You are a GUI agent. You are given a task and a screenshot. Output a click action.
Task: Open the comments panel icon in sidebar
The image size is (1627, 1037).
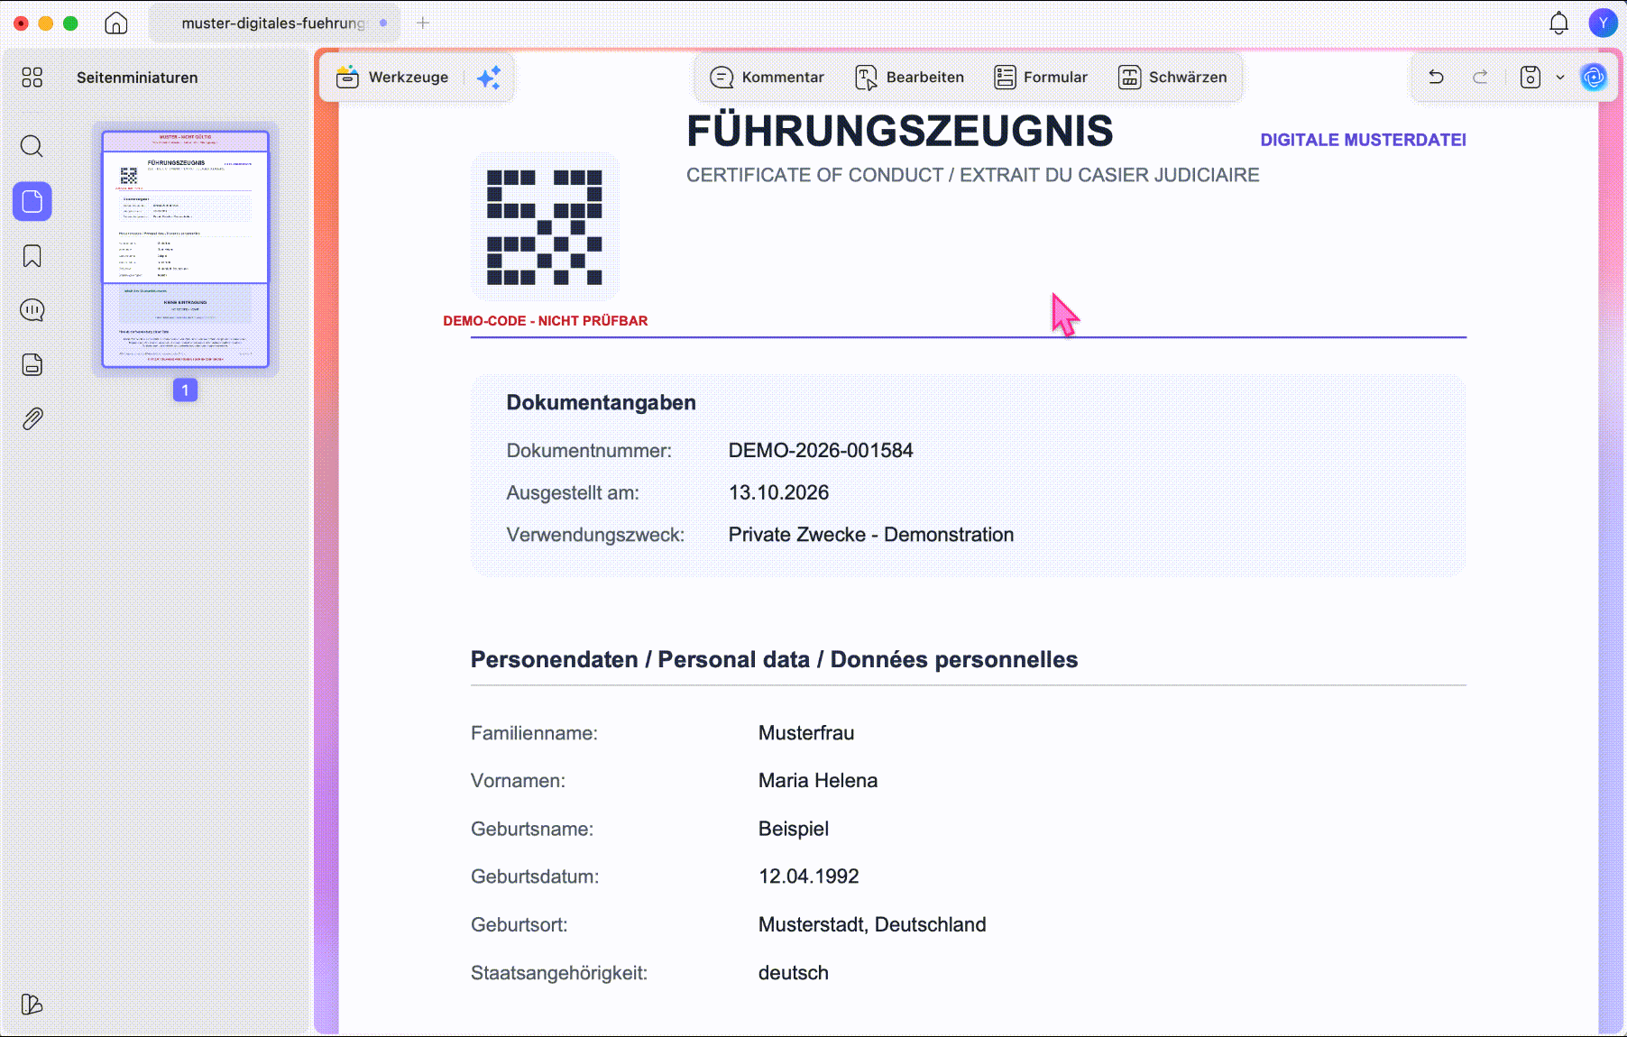[x=32, y=310]
